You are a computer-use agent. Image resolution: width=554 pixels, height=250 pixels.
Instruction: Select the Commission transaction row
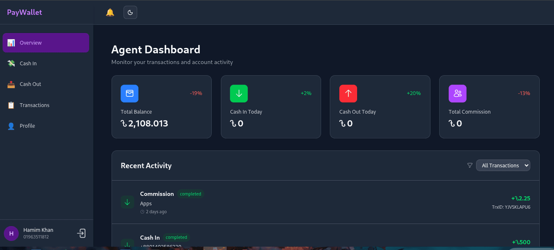click(x=325, y=202)
